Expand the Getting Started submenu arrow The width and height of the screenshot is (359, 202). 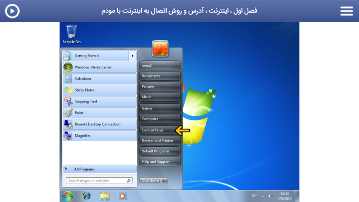tap(133, 56)
